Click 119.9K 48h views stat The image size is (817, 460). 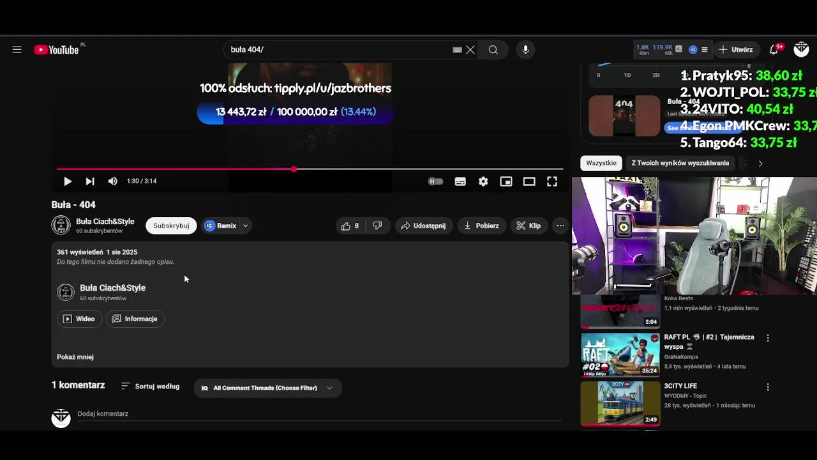pyautogui.click(x=662, y=49)
